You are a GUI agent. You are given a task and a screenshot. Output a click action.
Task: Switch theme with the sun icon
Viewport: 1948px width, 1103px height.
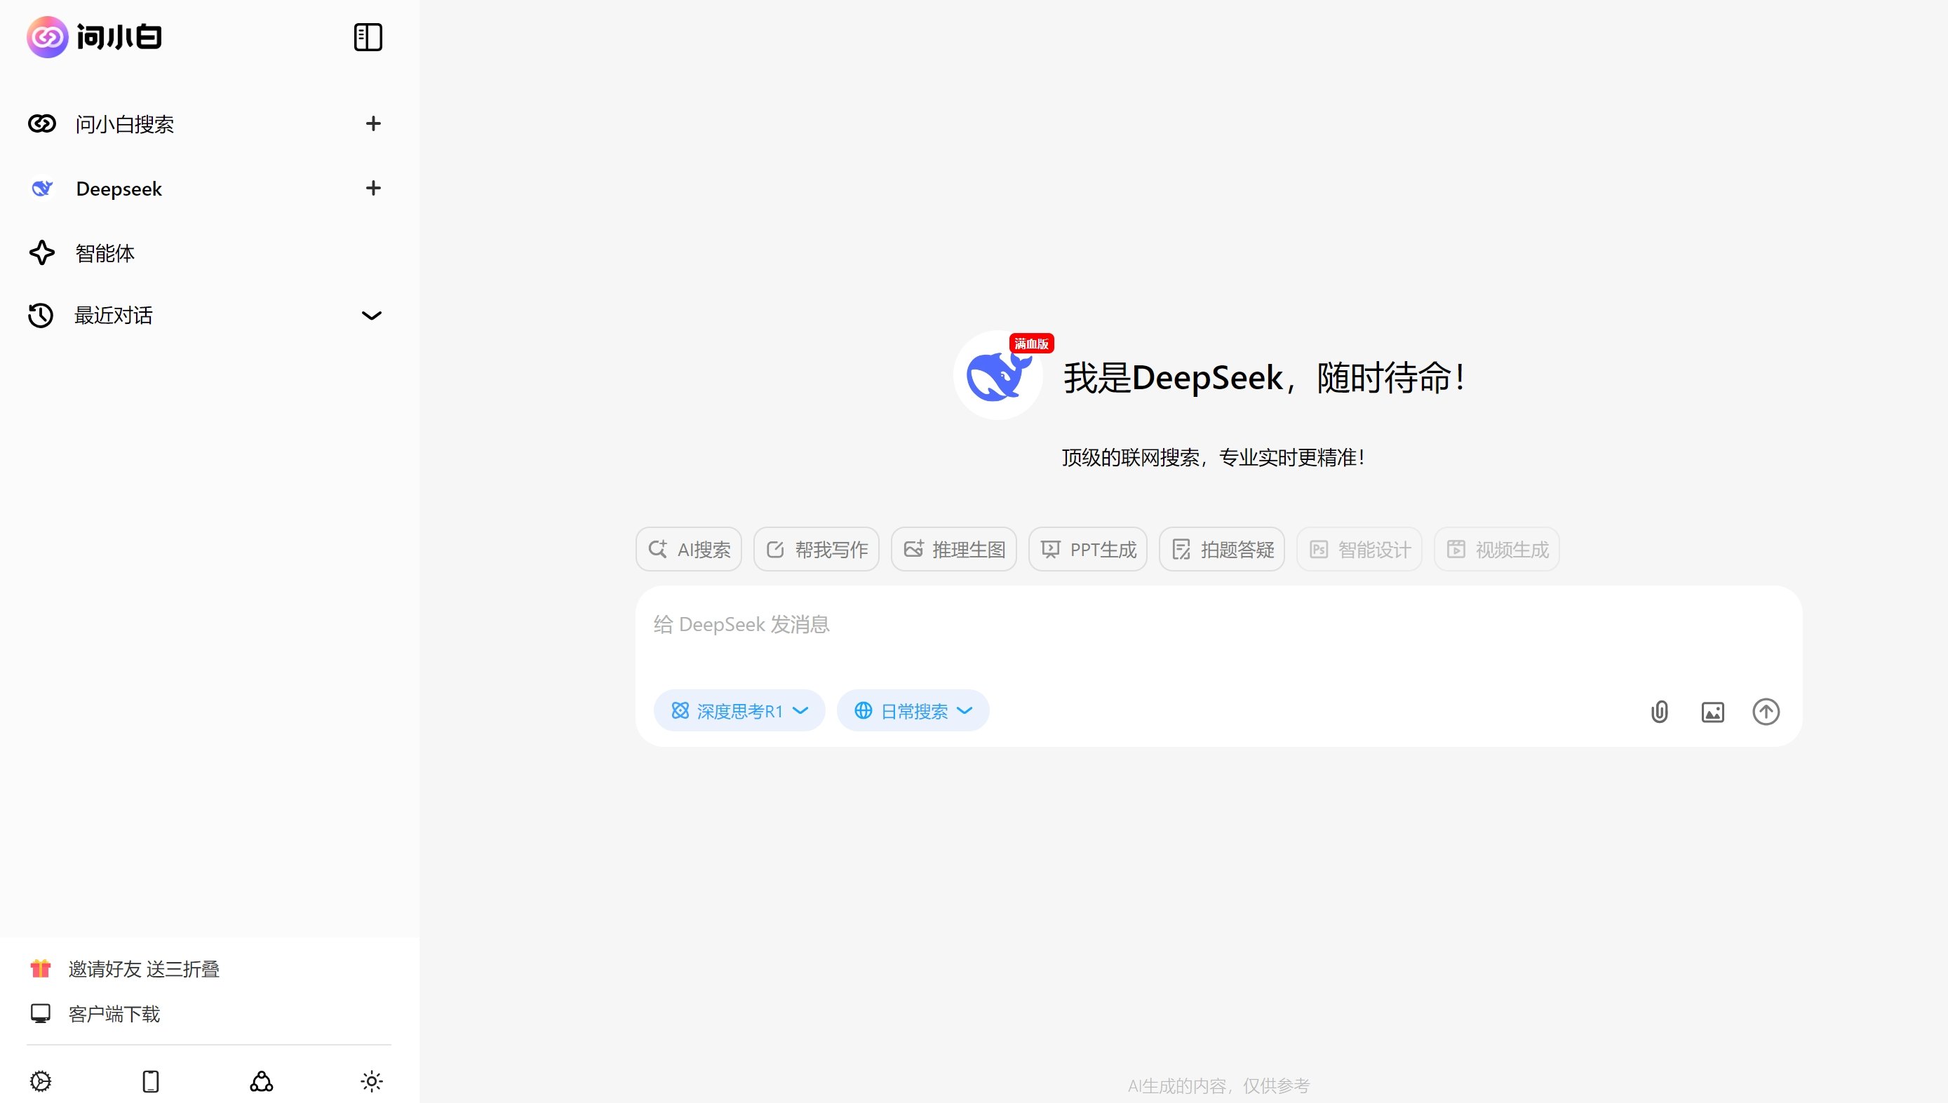(372, 1081)
